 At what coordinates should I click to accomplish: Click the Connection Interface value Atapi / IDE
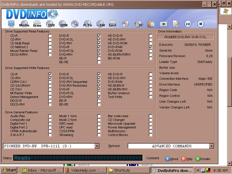click(205, 79)
